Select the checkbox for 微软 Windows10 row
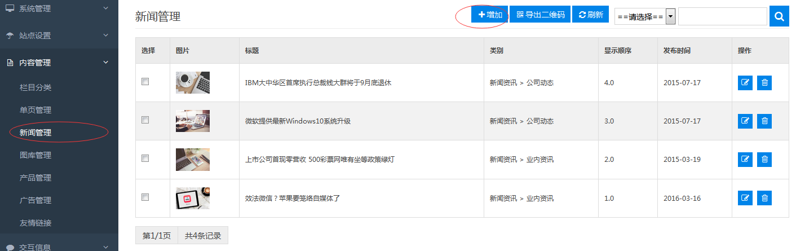Viewport: 796px width, 251px height. (x=145, y=120)
